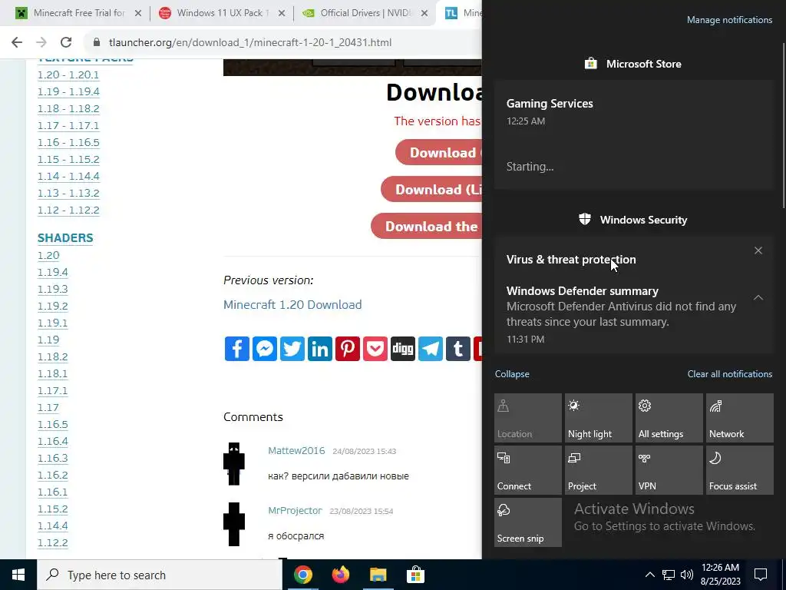
Task: Click the browser address bar
Action: point(281,42)
